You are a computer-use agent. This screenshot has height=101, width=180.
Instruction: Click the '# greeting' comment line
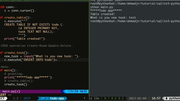(13, 74)
